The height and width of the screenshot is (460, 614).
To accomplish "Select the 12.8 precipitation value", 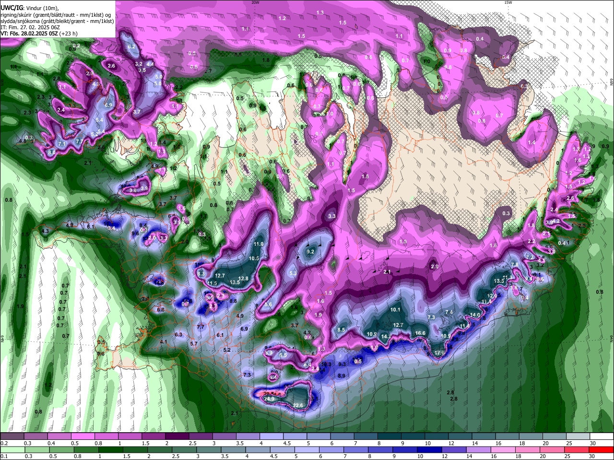I will tap(244, 278).
